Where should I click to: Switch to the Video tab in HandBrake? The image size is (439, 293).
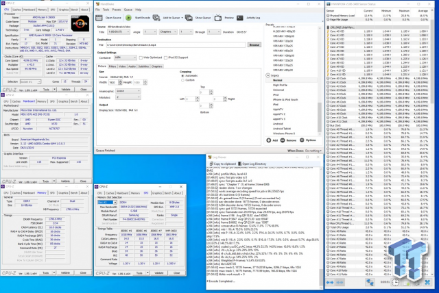[121, 67]
